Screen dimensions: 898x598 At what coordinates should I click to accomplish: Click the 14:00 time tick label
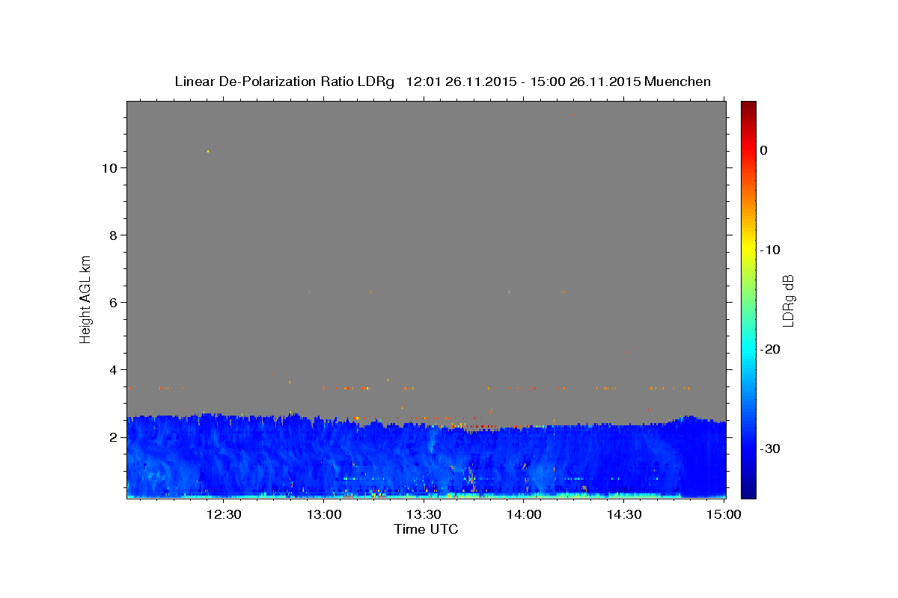tap(524, 514)
